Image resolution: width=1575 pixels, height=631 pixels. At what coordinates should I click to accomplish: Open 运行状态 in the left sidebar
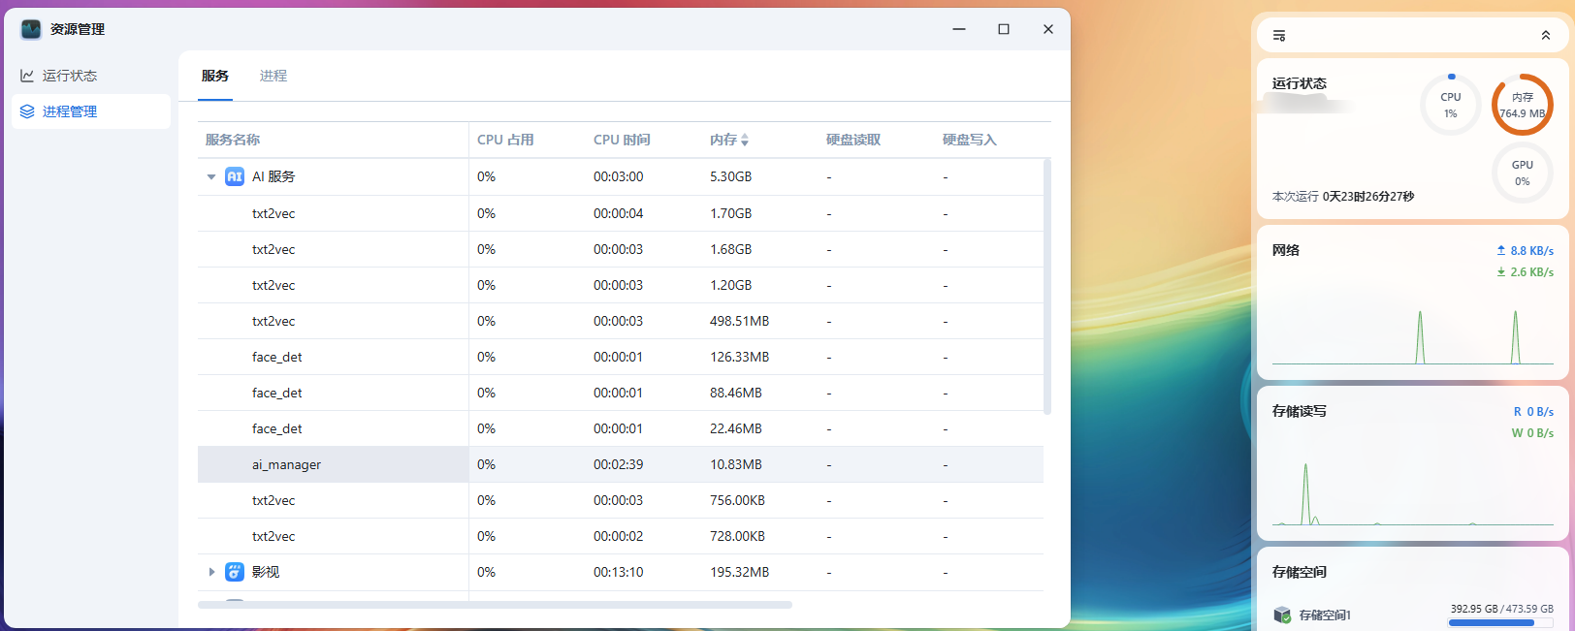click(69, 76)
